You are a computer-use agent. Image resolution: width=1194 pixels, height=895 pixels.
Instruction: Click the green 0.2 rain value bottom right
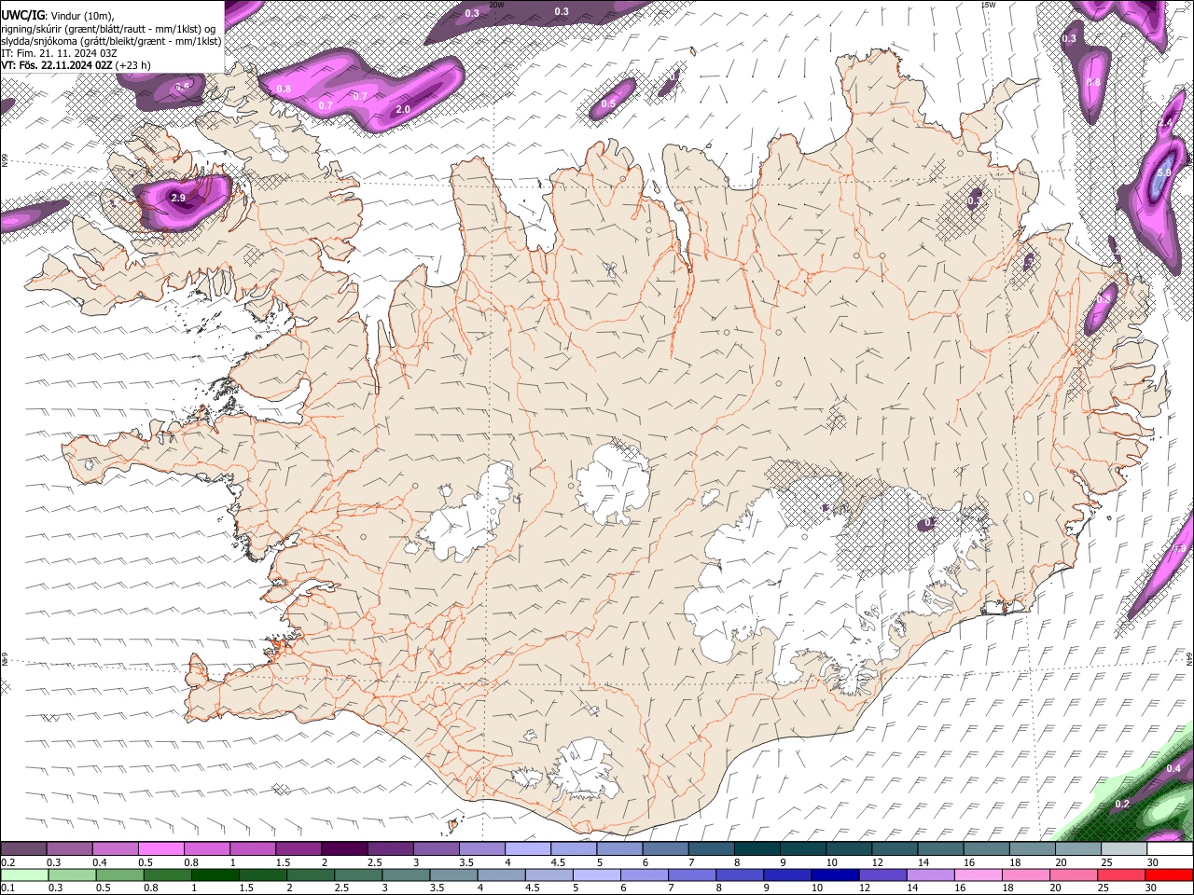1122,804
